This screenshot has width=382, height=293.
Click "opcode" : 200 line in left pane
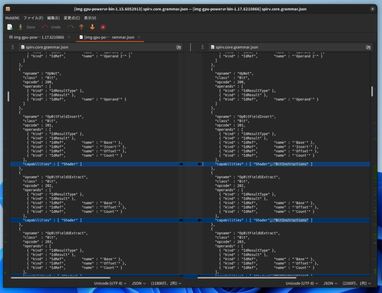pos(38,82)
